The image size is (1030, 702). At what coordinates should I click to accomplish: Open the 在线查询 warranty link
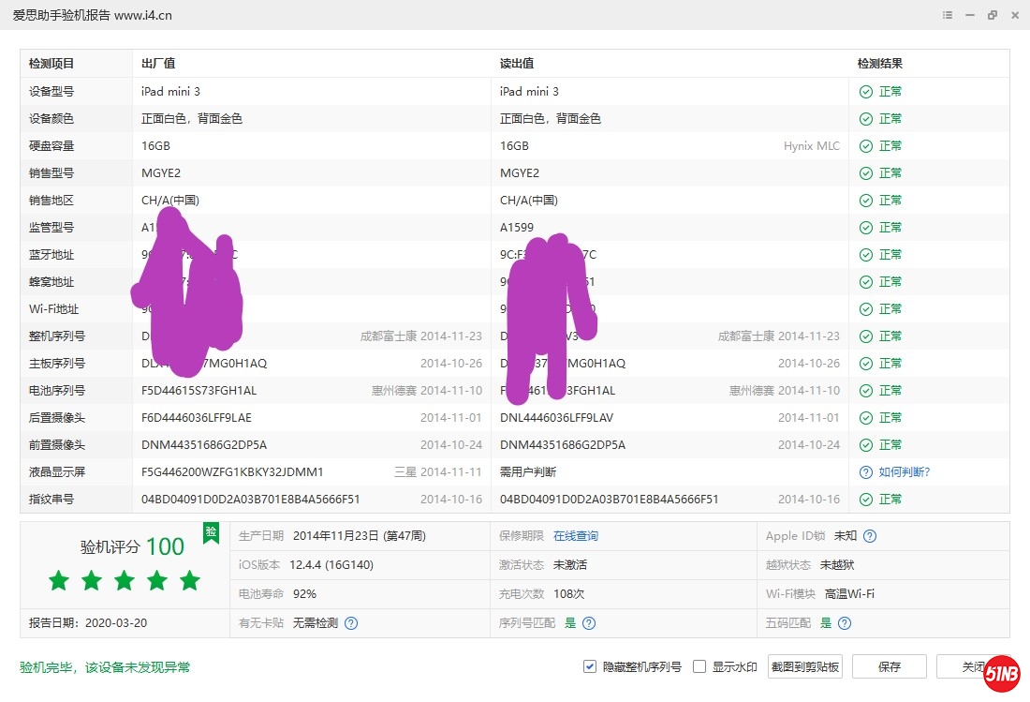(575, 536)
